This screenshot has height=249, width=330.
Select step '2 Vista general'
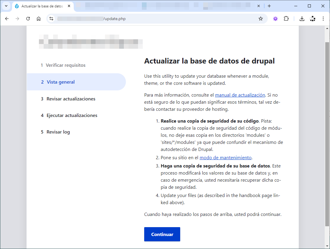tap(76, 82)
